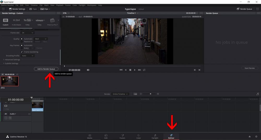Open Render Settings options menu dots
The image size is (261, 140).
pyautogui.click(x=58, y=13)
